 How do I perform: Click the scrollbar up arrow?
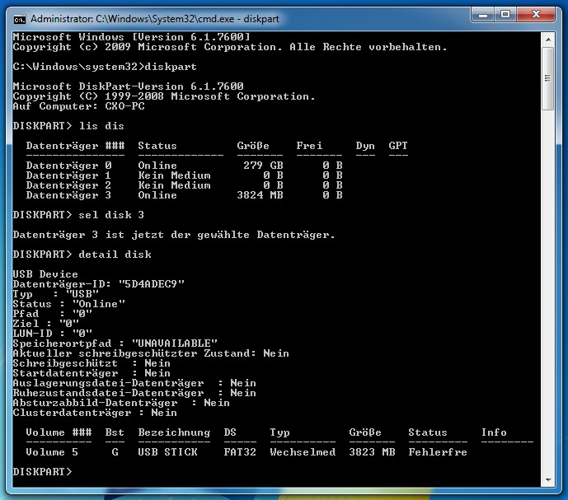pyautogui.click(x=547, y=39)
